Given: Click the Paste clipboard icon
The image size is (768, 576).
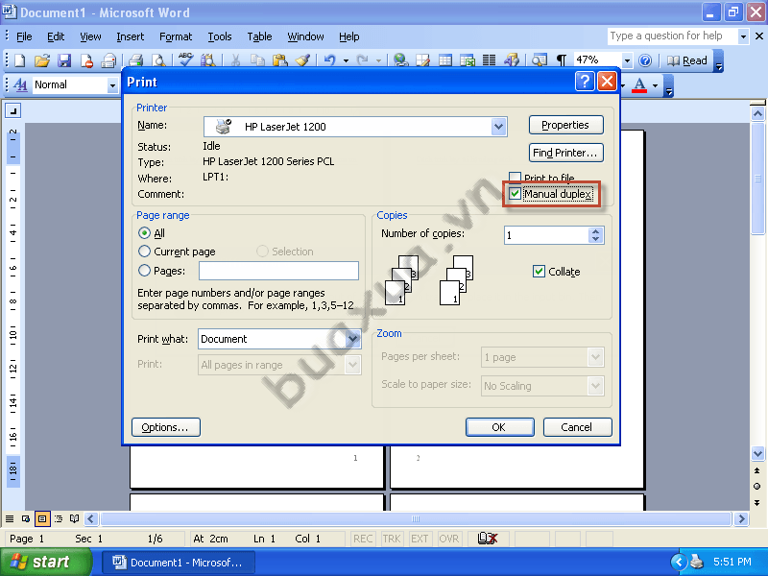Looking at the screenshot, I should 280,60.
